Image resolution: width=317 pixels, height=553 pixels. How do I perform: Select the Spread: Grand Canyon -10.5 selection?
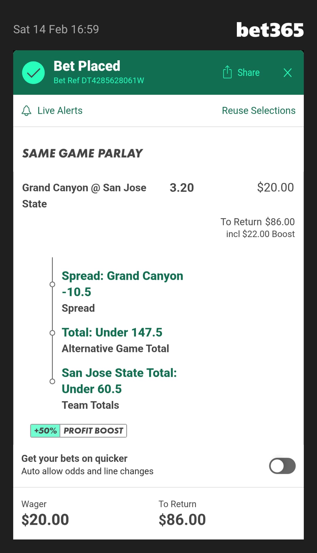(122, 284)
